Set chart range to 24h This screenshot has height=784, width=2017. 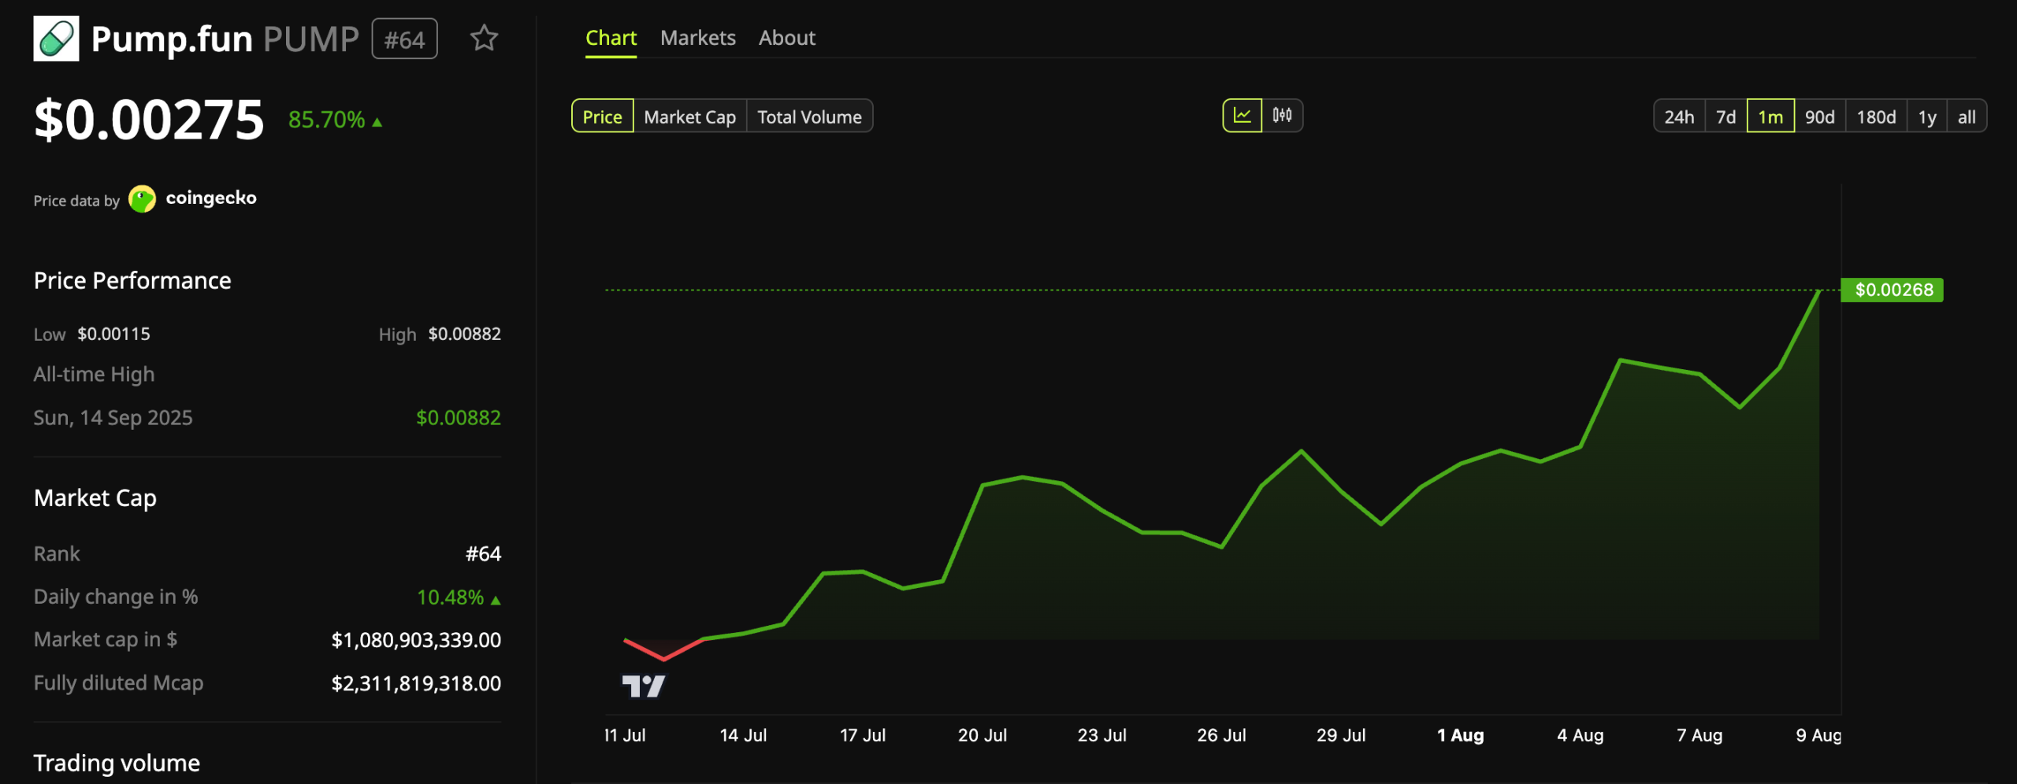[1679, 116]
